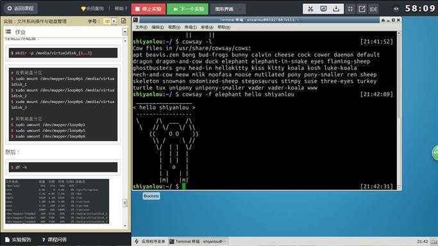Open the 标签(A) menu in Terminal
438x246 pixels.
207,27
